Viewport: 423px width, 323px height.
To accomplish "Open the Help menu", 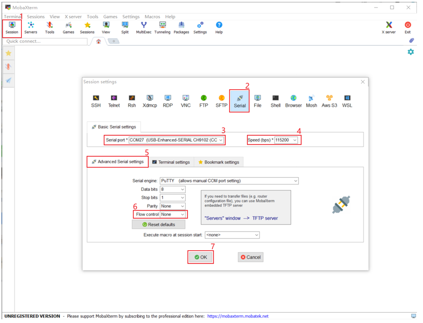I will (170, 16).
